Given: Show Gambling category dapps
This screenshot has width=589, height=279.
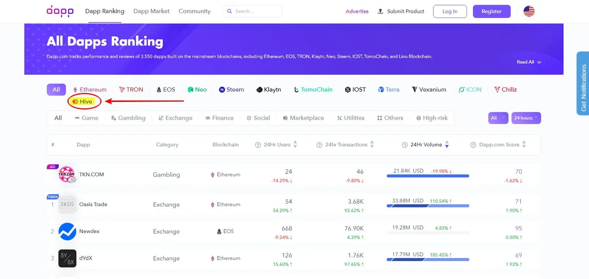Looking at the screenshot, I should point(128,118).
